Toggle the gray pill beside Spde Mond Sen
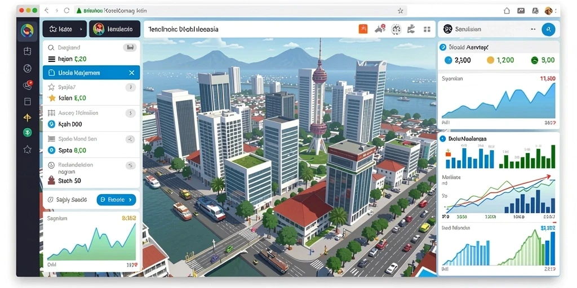Screen dimensions: 577x288 (x=131, y=139)
